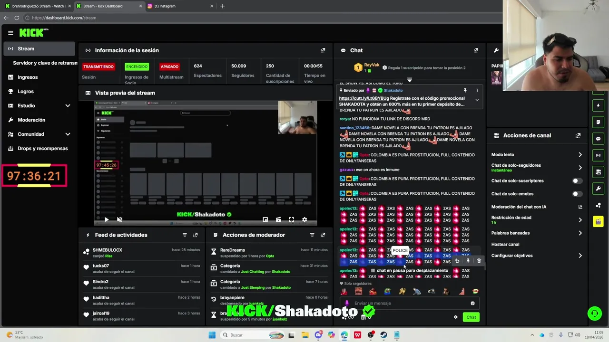This screenshot has height=342, width=609.
Task: Open Drops y recompensas in the sidebar
Action: (39, 148)
